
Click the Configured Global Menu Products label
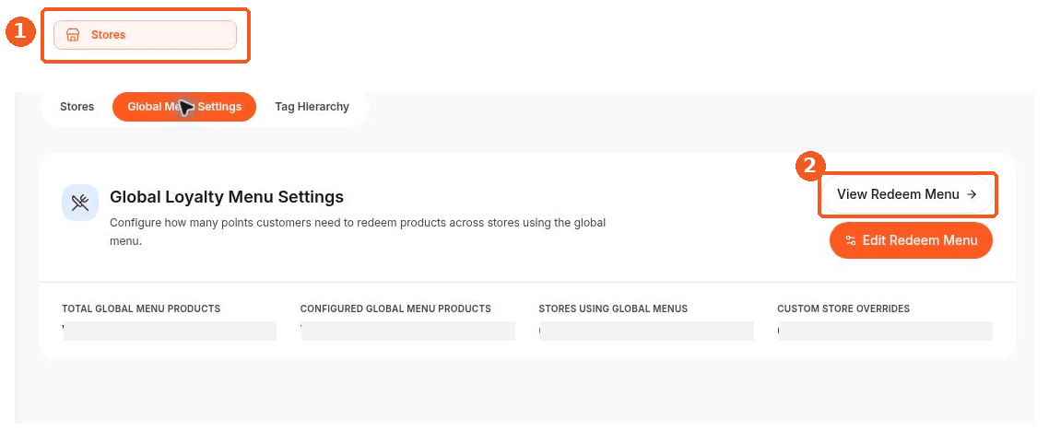coord(395,308)
